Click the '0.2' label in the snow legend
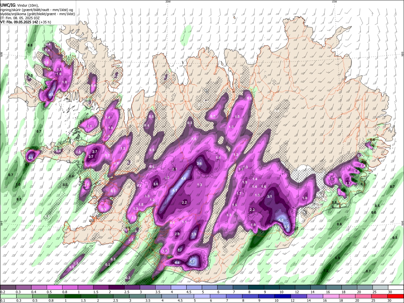Screen dimensions: 404x303 3,292
